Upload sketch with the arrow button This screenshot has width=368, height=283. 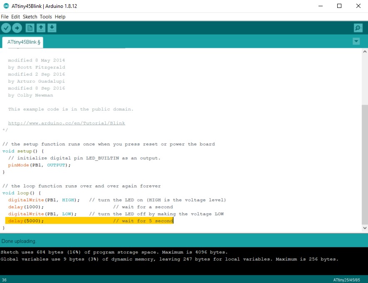tap(17, 28)
